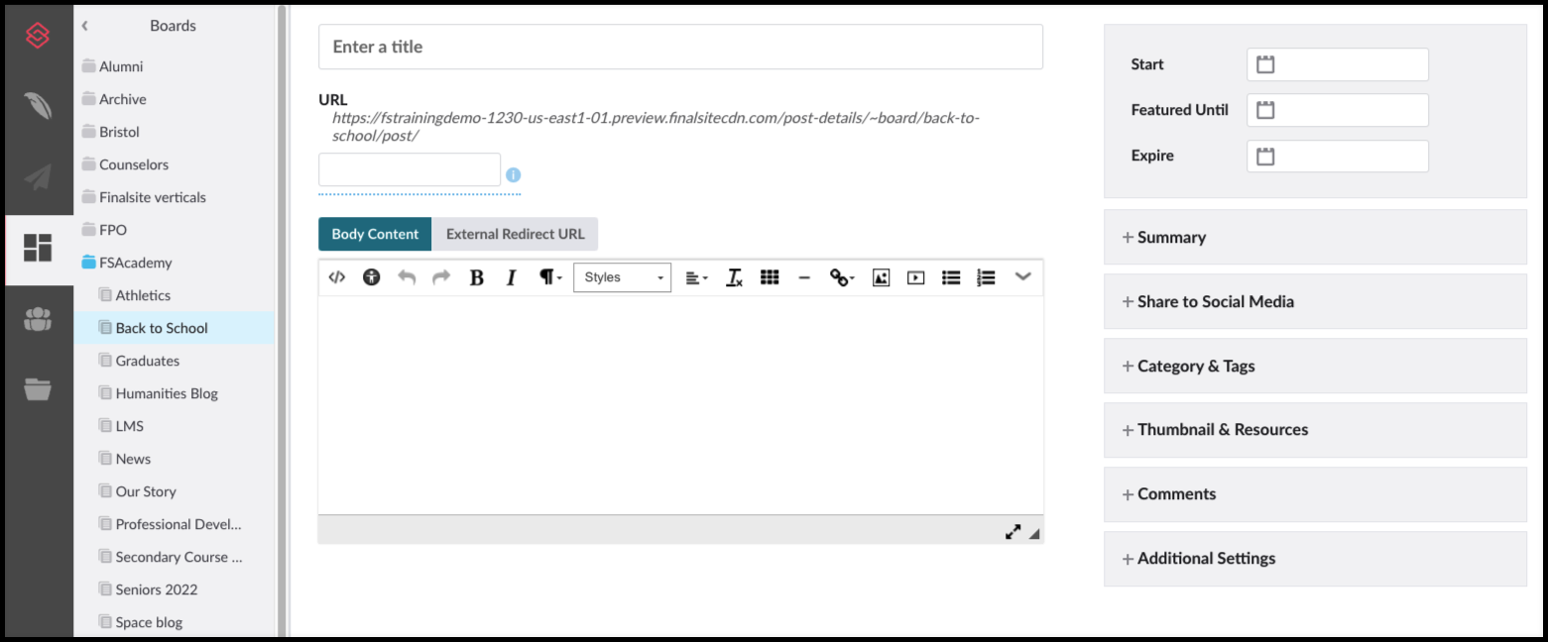The image size is (1548, 642).
Task: Apply bold formatting in the editor
Action: click(x=477, y=277)
